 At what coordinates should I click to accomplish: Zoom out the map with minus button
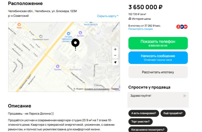(115, 55)
